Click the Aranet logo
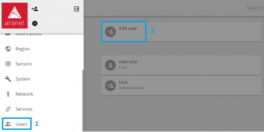 [15, 16]
